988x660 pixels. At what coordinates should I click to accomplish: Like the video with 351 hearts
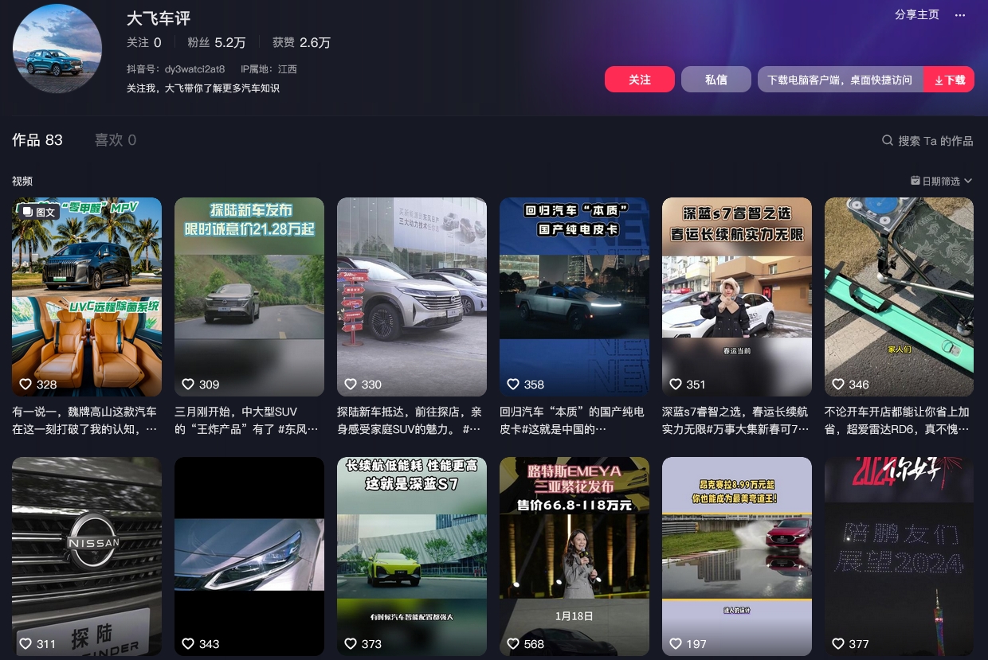[x=676, y=384]
